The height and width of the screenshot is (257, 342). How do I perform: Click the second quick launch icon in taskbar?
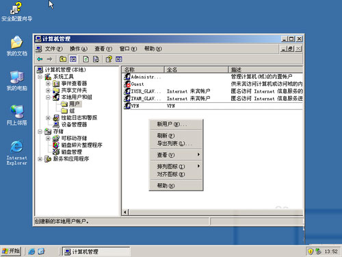click(x=41, y=252)
